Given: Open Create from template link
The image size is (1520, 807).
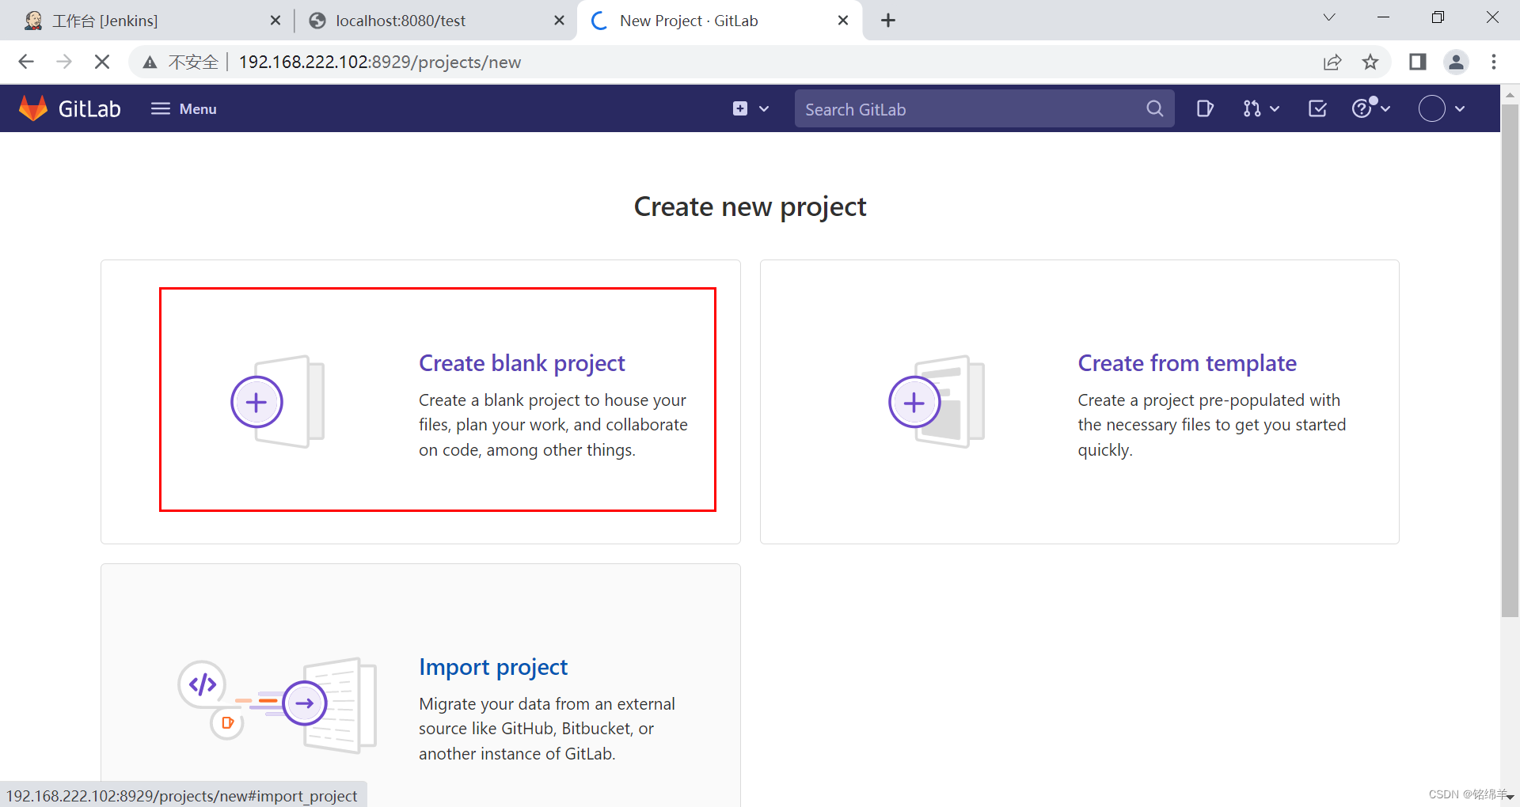Looking at the screenshot, I should click(x=1187, y=363).
